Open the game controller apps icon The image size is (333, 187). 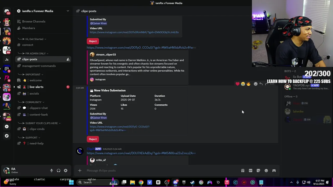pos(274,171)
